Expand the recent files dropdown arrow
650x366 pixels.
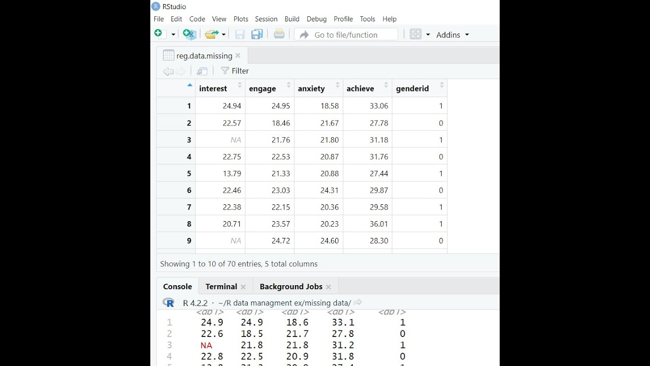223,35
